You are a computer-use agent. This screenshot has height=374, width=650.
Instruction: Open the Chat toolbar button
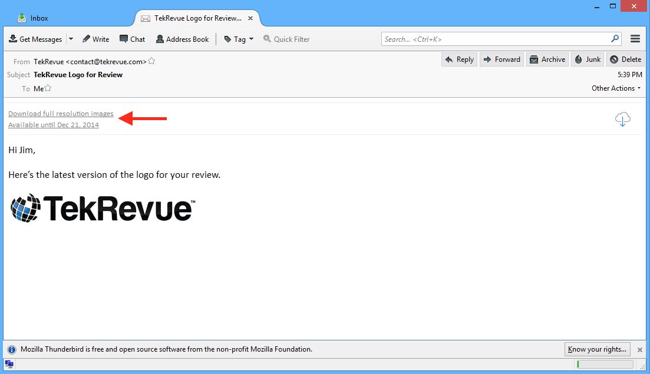coord(132,39)
